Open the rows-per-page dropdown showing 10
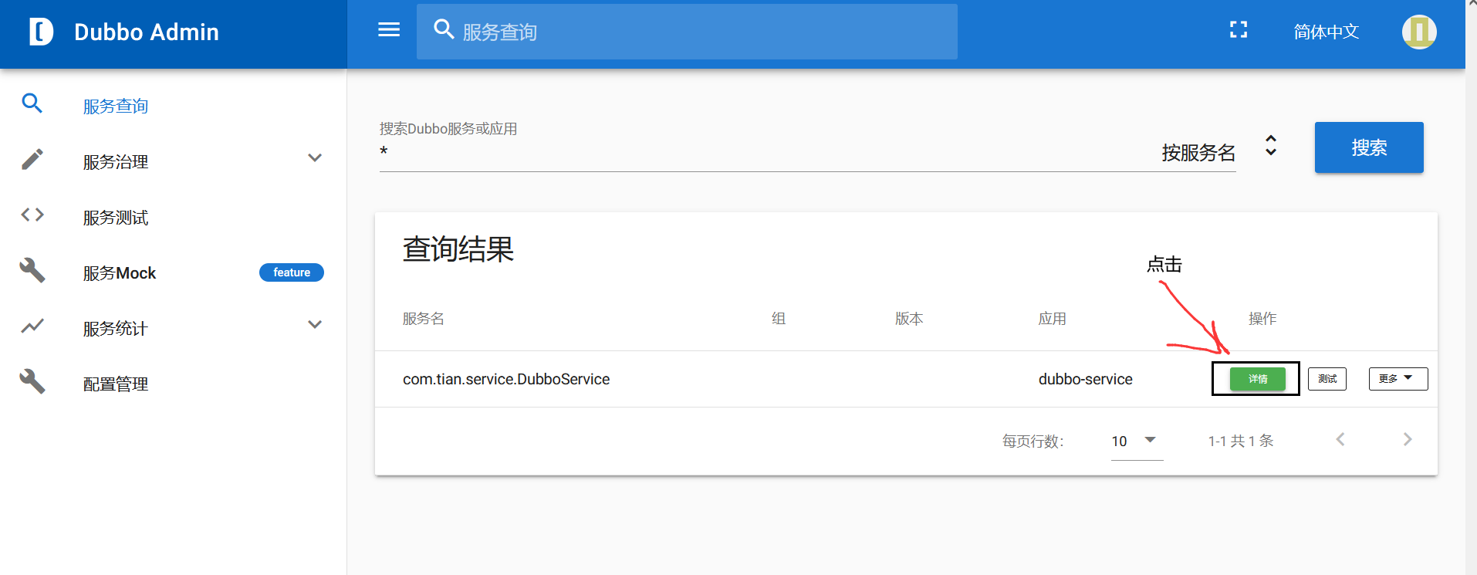Screen dimensions: 1477x575 (x=1137, y=441)
